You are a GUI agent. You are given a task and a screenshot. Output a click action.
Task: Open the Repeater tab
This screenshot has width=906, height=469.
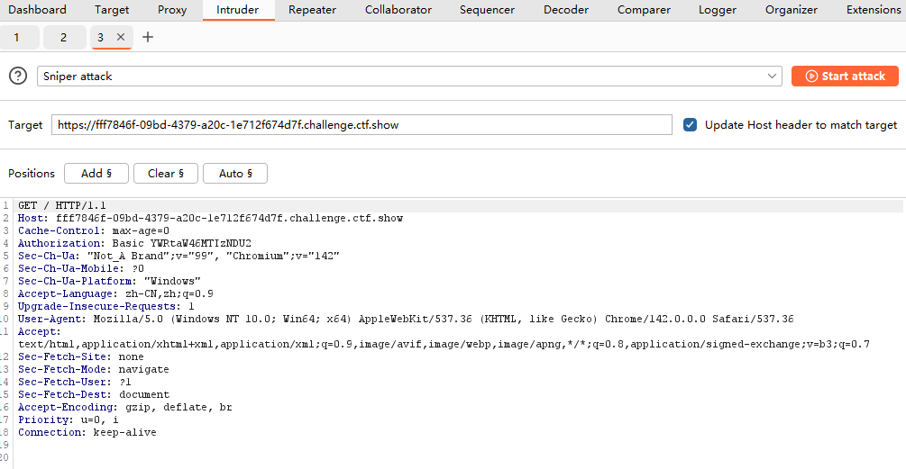tap(312, 10)
